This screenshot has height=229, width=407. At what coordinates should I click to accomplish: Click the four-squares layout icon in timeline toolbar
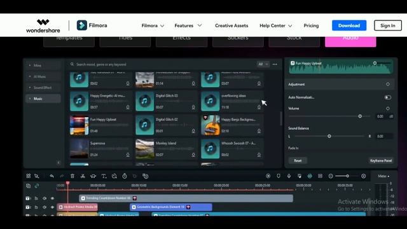pyautogui.click(x=28, y=176)
